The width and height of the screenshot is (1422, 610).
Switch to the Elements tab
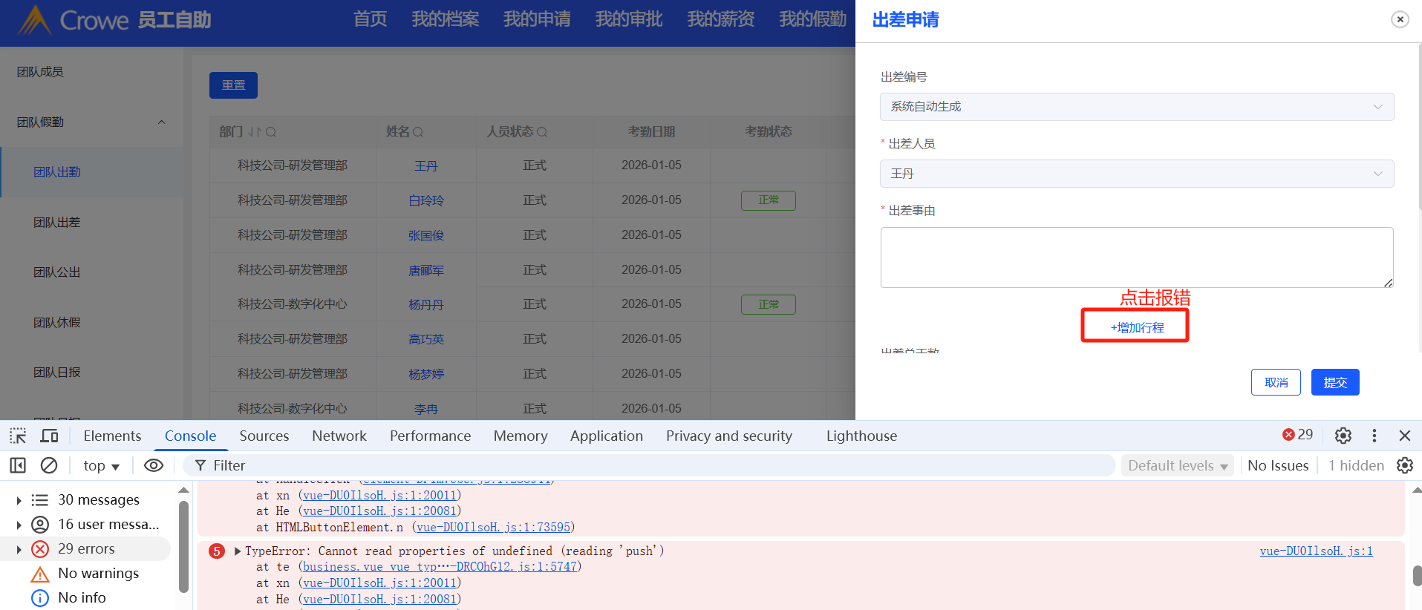(112, 436)
